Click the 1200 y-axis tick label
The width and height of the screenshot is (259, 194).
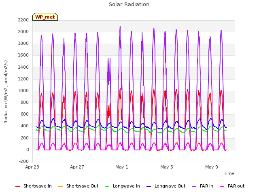(23, 79)
